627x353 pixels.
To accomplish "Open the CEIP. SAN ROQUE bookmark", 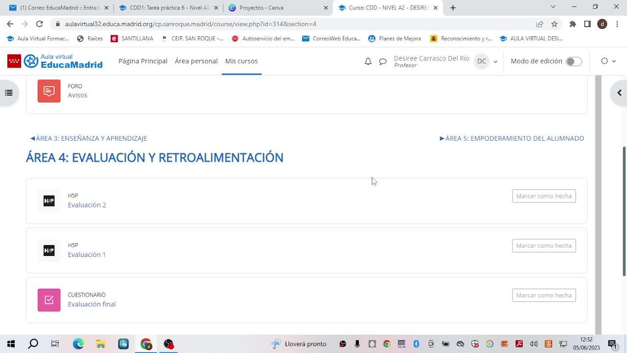I will (x=192, y=38).
